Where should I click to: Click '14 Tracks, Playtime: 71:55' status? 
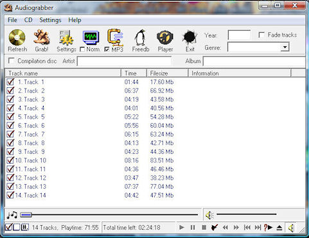coord(66,227)
